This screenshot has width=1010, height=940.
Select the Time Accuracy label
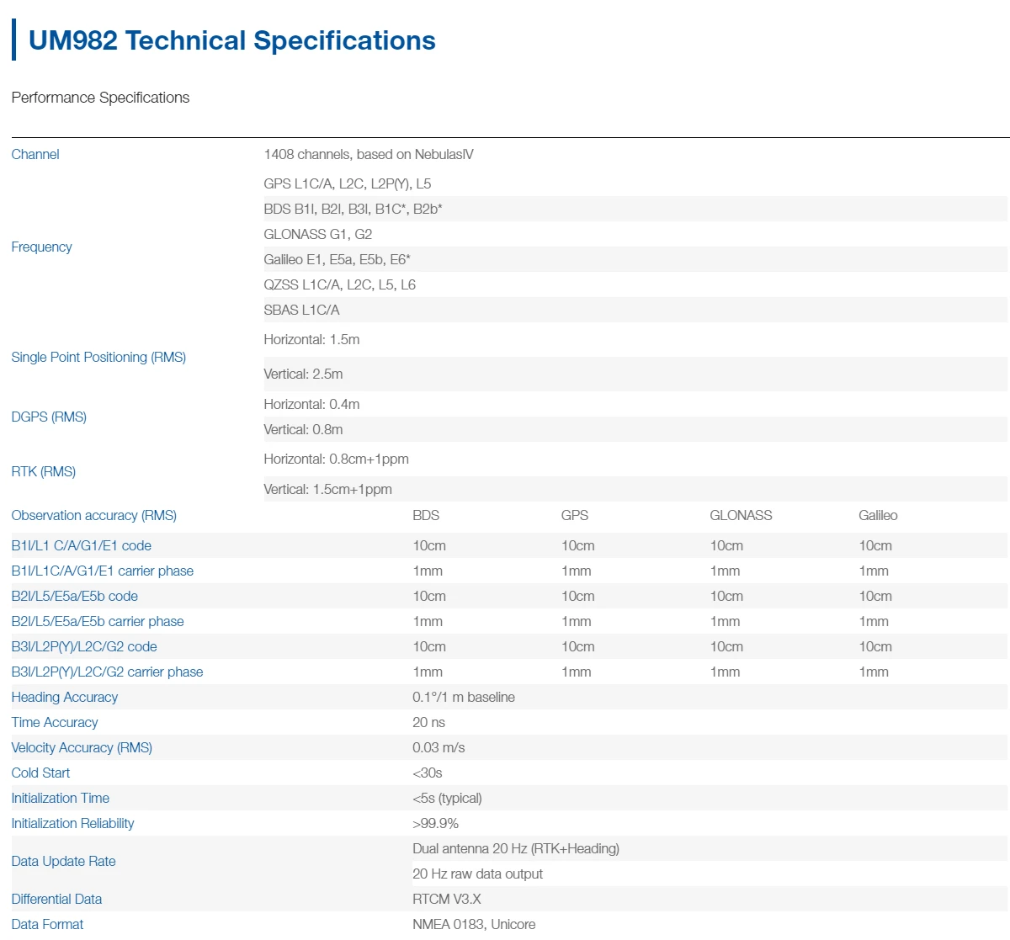click(x=55, y=722)
